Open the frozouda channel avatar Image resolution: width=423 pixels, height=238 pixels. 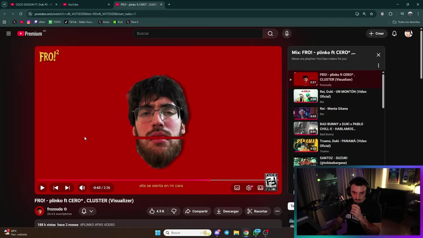(39, 211)
